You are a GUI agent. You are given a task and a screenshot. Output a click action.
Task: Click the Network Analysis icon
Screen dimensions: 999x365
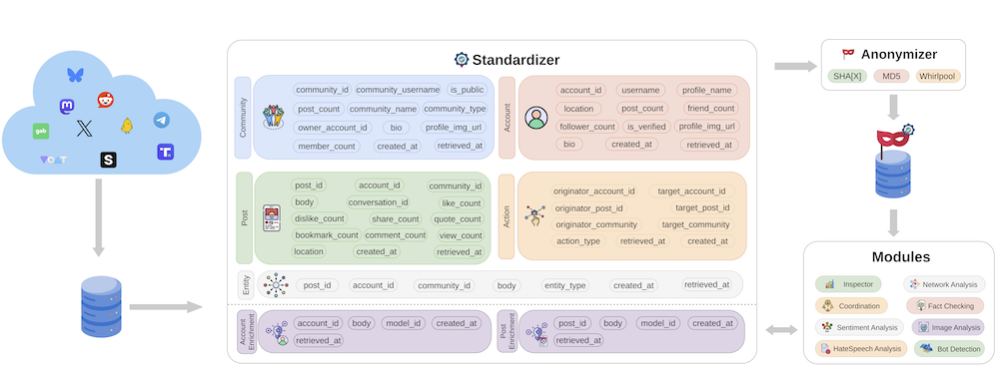914,284
